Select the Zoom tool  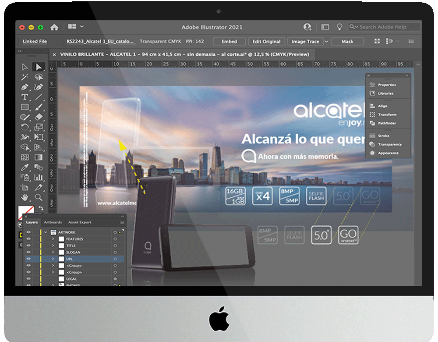(x=39, y=197)
